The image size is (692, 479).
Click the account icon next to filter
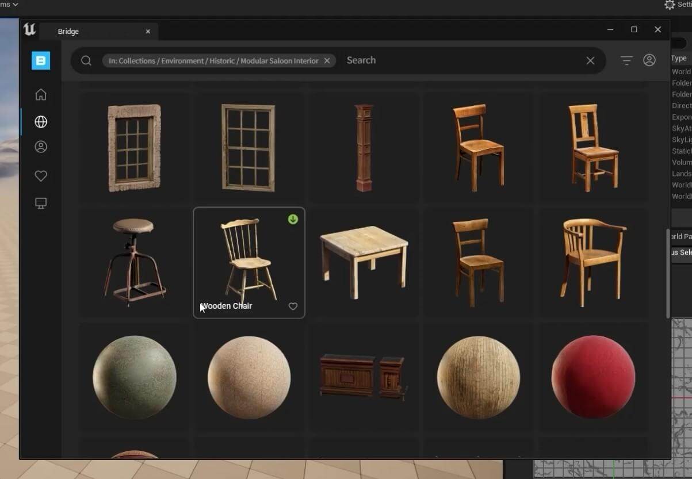pos(649,60)
